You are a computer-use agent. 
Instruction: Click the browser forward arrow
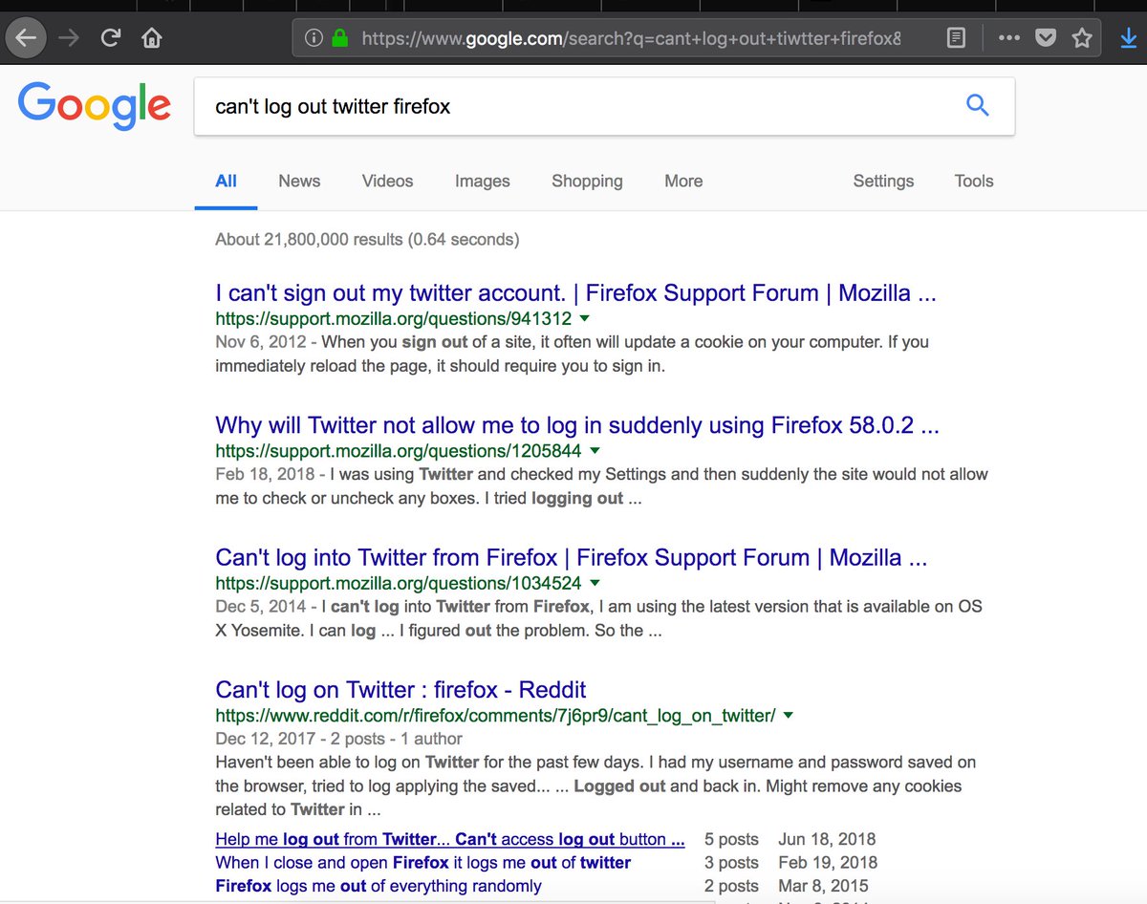pos(70,38)
